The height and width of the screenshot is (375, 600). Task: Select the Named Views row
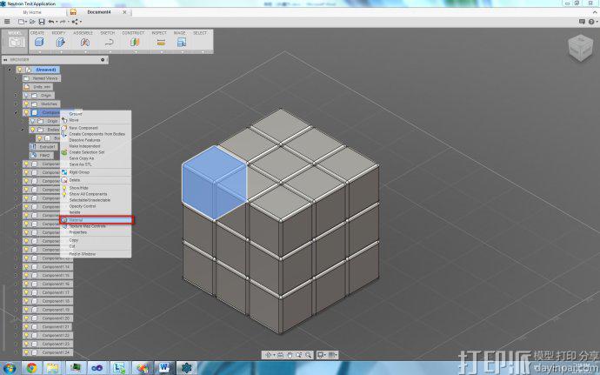42,78
